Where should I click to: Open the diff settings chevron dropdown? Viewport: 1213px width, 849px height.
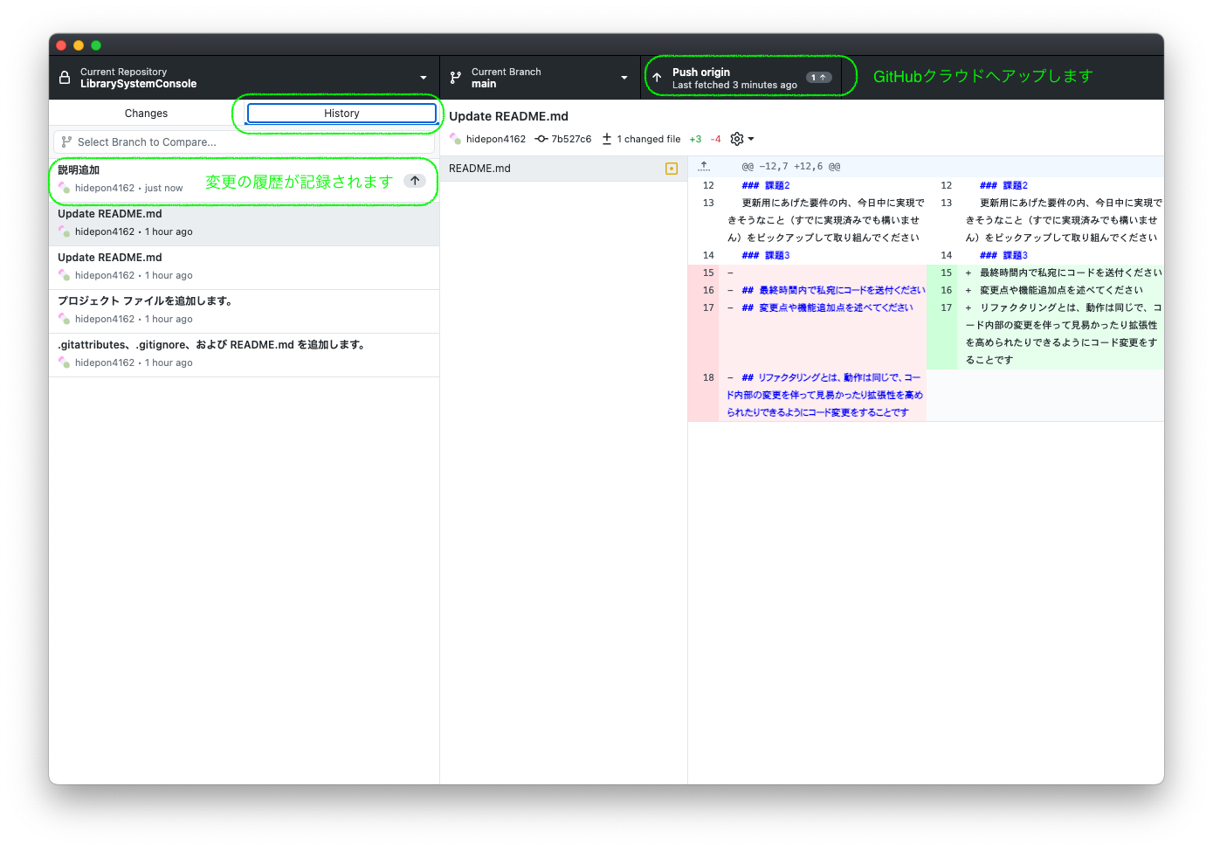pos(749,139)
